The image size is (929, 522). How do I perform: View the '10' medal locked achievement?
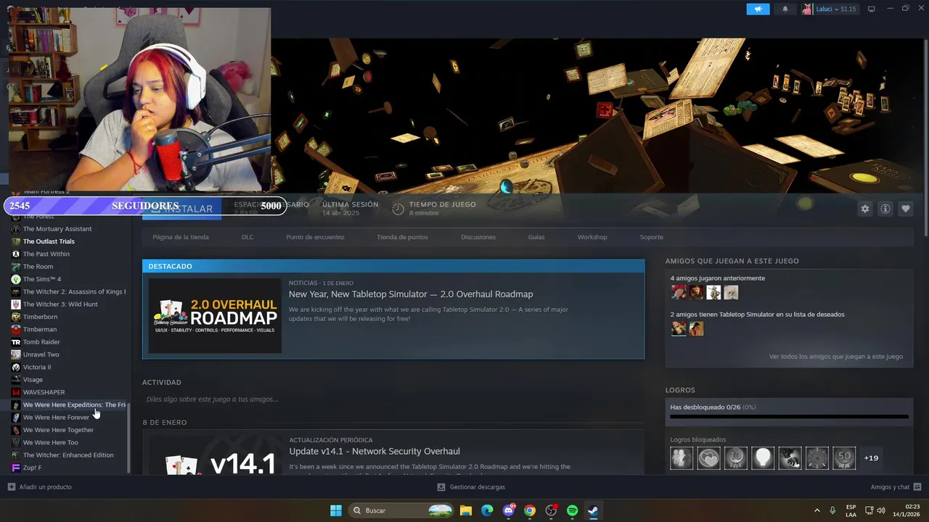736,458
